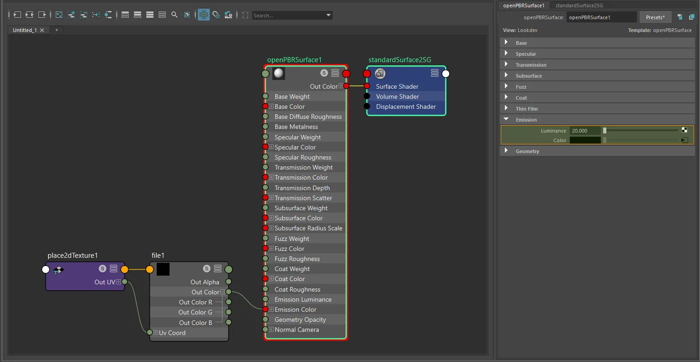This screenshot has height=362, width=700.
Task: Click the connected map arrow beside Emission Color
Action: point(684,140)
